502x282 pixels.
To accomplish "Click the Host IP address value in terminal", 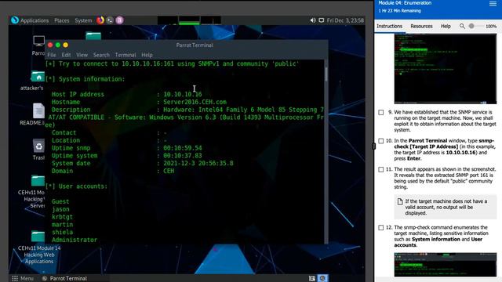I will pyautogui.click(x=183, y=94).
